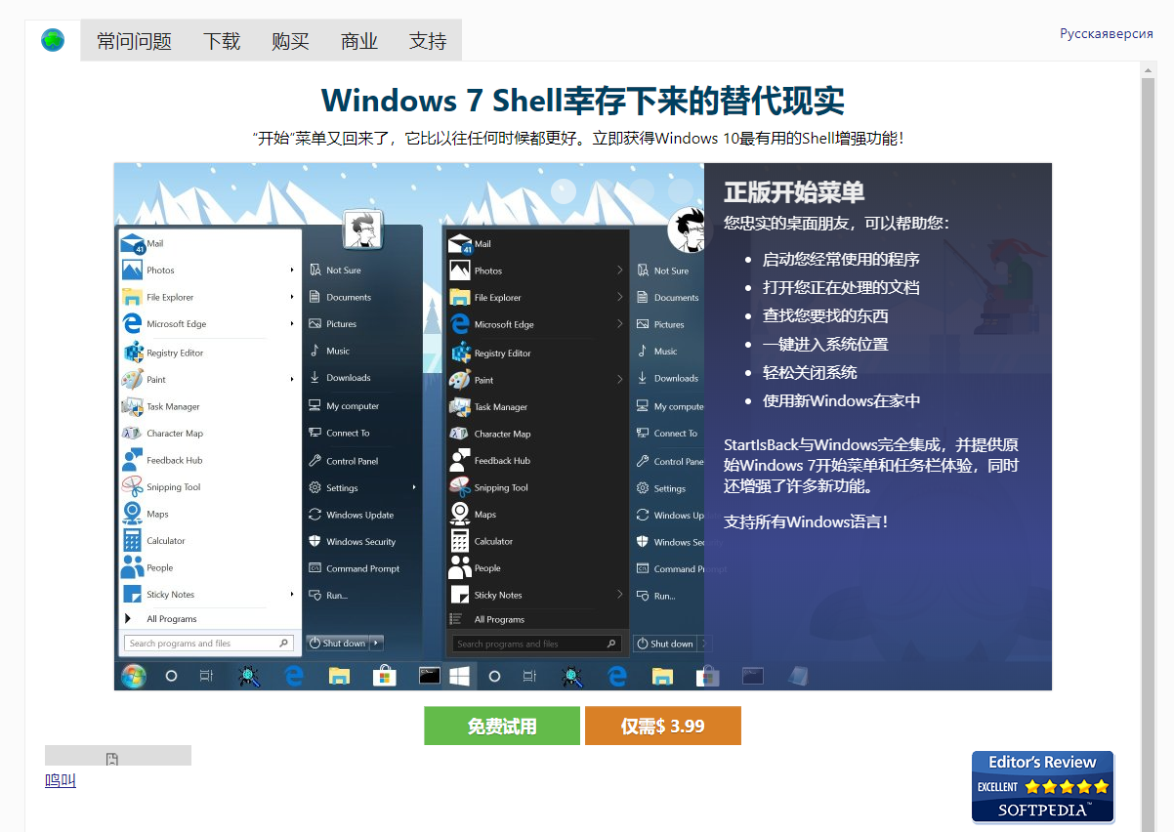Expand the Shut down options arrow
This screenshot has width=1174, height=832.
coord(374,643)
